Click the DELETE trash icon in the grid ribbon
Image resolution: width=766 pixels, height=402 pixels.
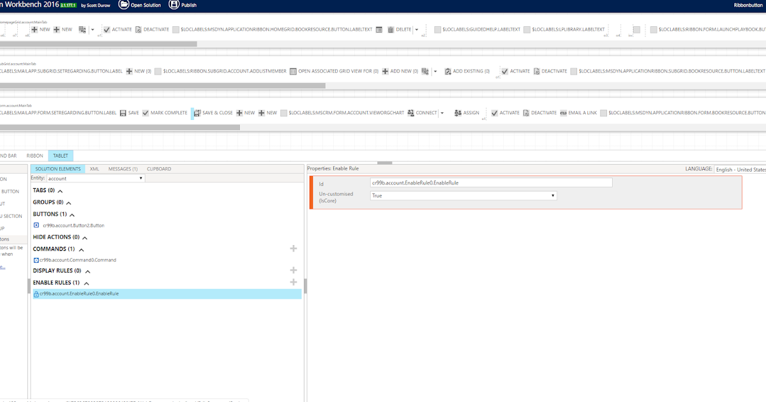390,29
